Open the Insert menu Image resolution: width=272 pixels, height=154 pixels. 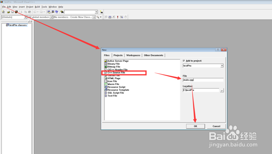click(x=22, y=7)
